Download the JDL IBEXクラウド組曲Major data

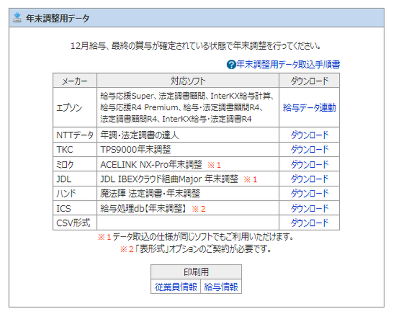pos(309,179)
